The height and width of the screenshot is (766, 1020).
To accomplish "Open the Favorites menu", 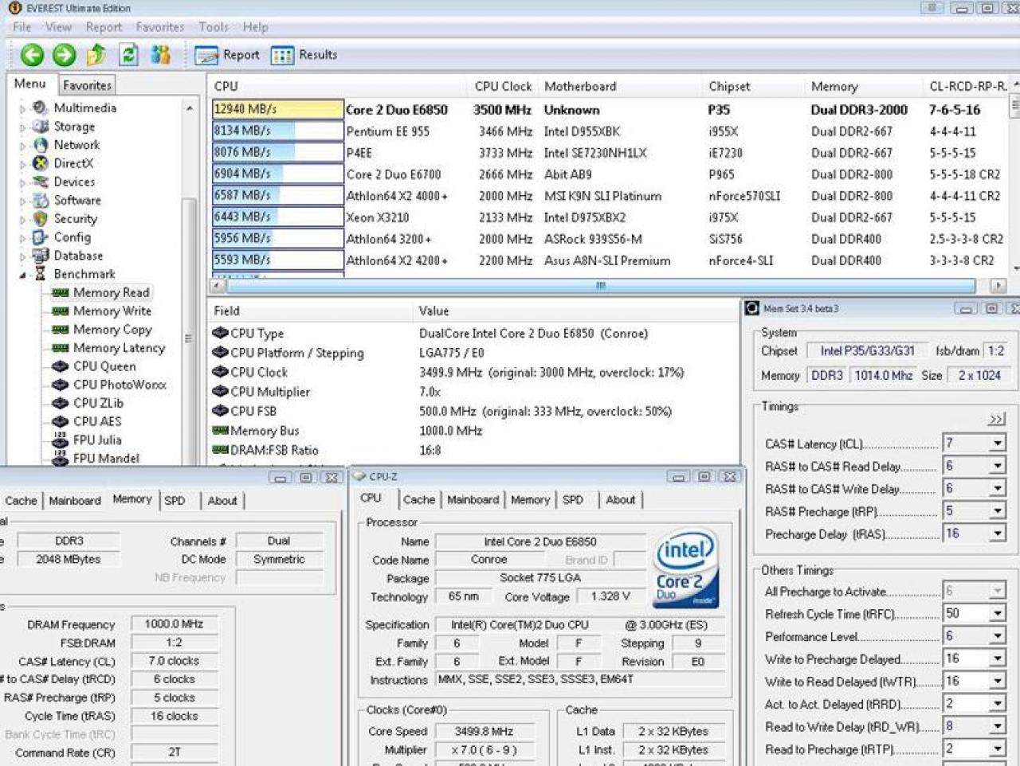I will pos(159,27).
